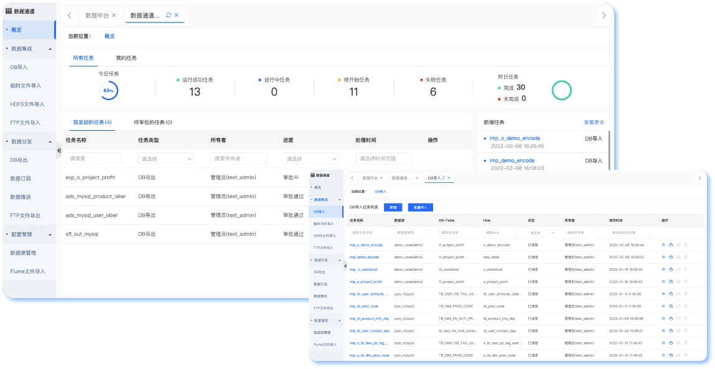Click the delete icon for imp_tb_prov_code row
This screenshot has height=369, width=715.
686,306
